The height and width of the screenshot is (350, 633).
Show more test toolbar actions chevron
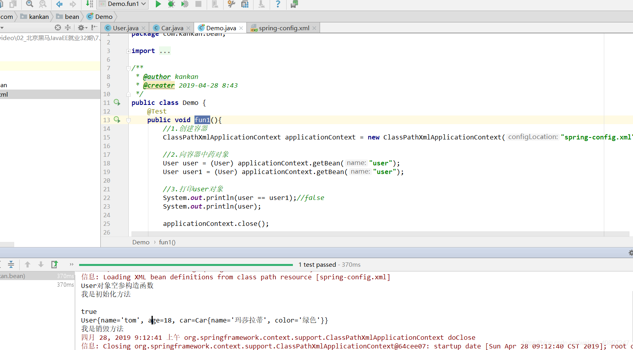71,264
